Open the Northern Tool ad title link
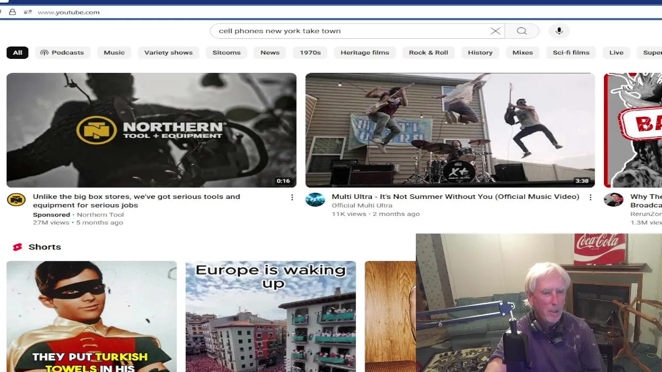Viewport: 662px width, 372px height. (x=137, y=201)
